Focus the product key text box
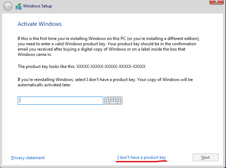Image resolution: width=226 pixels, height=168 pixels. pos(60,100)
